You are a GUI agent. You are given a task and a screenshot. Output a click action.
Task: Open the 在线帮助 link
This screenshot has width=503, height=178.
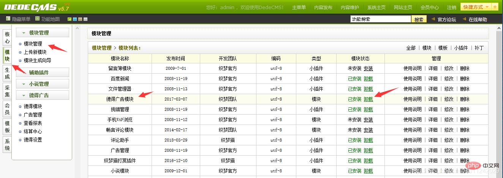[x=478, y=20]
